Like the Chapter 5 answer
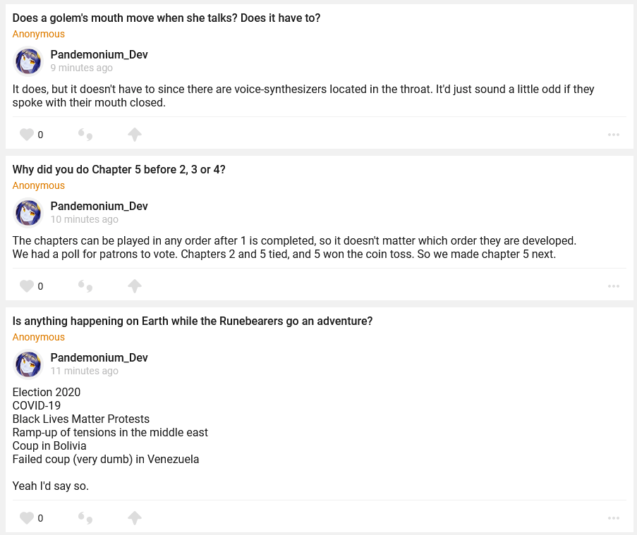Screen dimensions: 637x535 [27, 286]
